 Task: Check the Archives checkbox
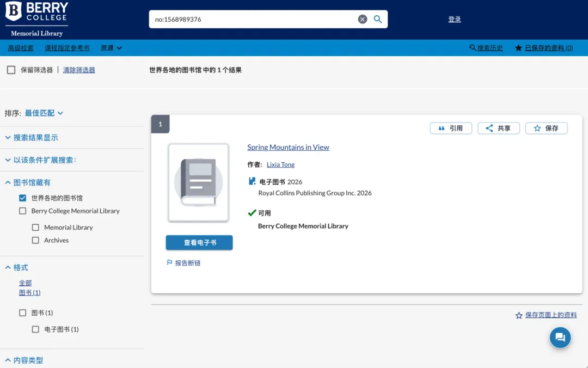pos(35,240)
